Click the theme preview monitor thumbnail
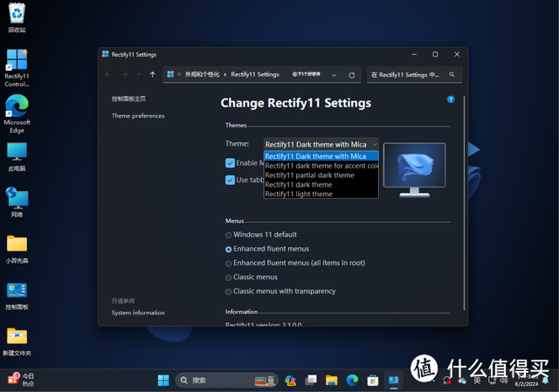 click(x=414, y=169)
